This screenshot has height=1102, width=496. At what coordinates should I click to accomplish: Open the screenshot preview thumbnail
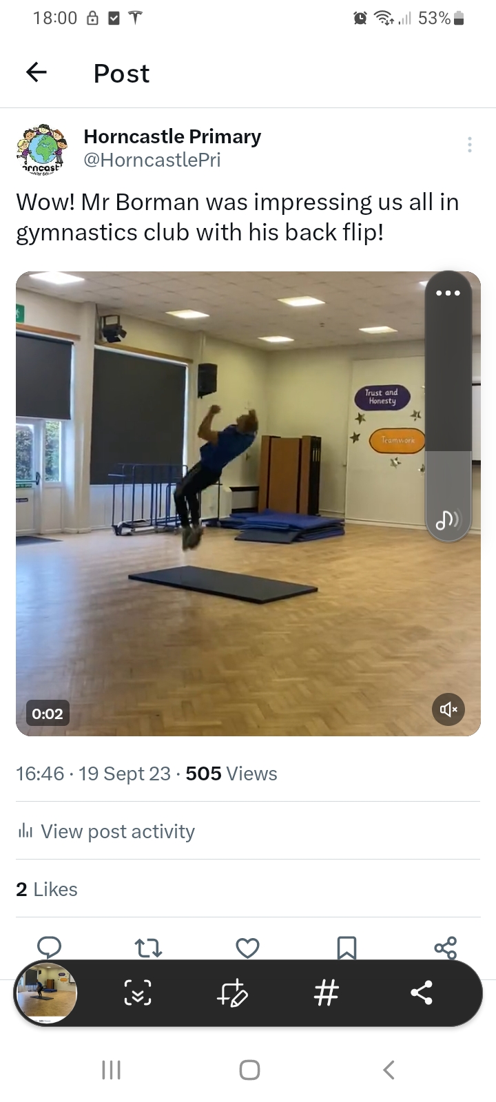(47, 992)
